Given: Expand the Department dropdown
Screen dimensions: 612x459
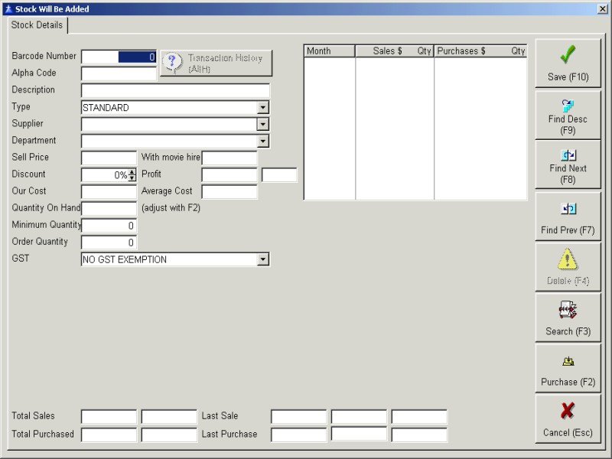Looking at the screenshot, I should (x=263, y=141).
